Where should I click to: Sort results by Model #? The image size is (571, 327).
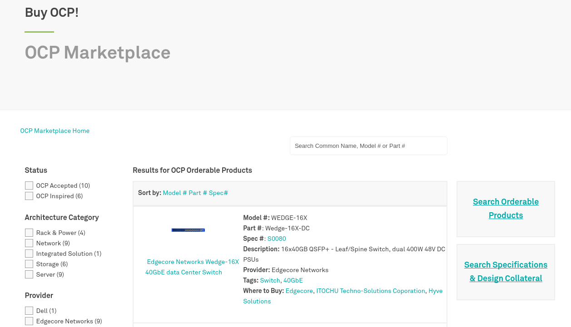click(x=175, y=193)
